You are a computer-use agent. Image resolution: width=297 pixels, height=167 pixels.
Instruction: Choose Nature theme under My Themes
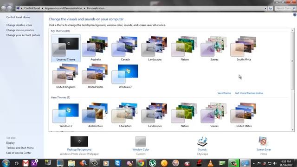click(x=185, y=48)
